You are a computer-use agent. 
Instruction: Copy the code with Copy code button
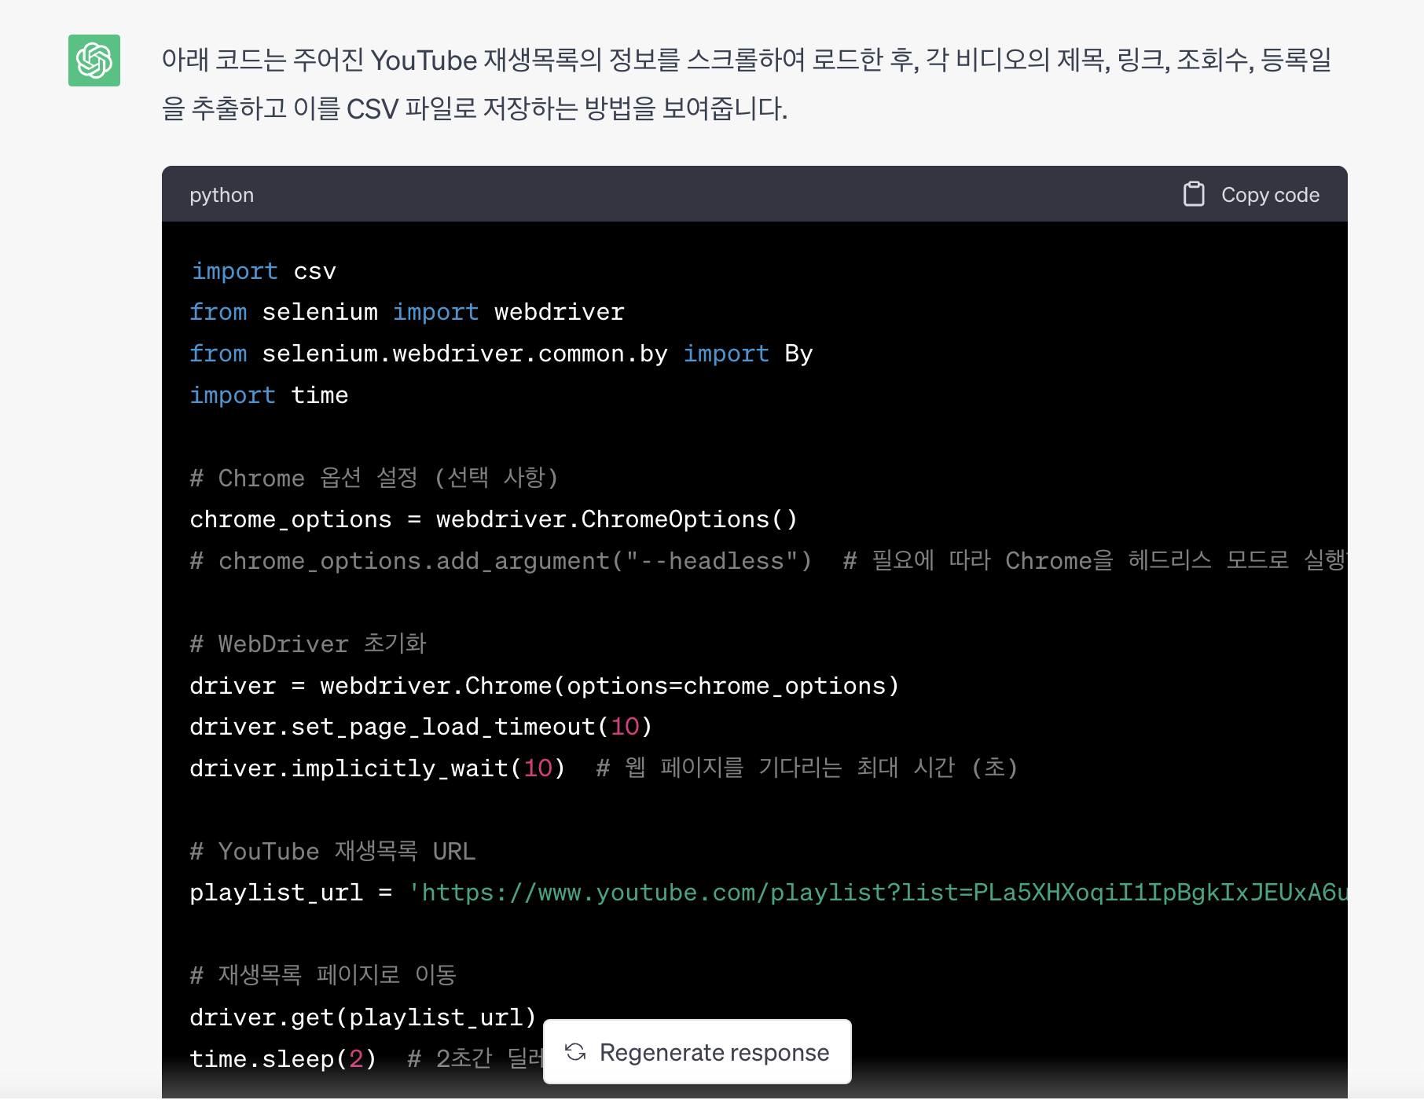point(1252,195)
